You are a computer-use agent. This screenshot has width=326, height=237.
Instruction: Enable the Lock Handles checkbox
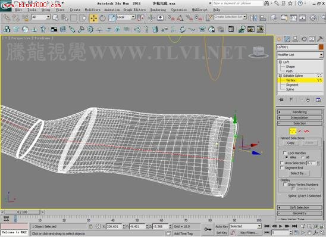point(285,153)
